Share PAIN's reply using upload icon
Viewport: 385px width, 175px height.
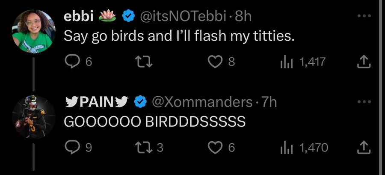(x=364, y=148)
